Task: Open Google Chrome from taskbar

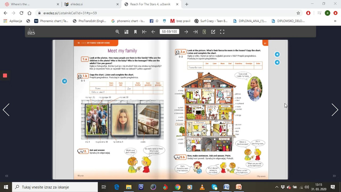Action: coord(178,187)
